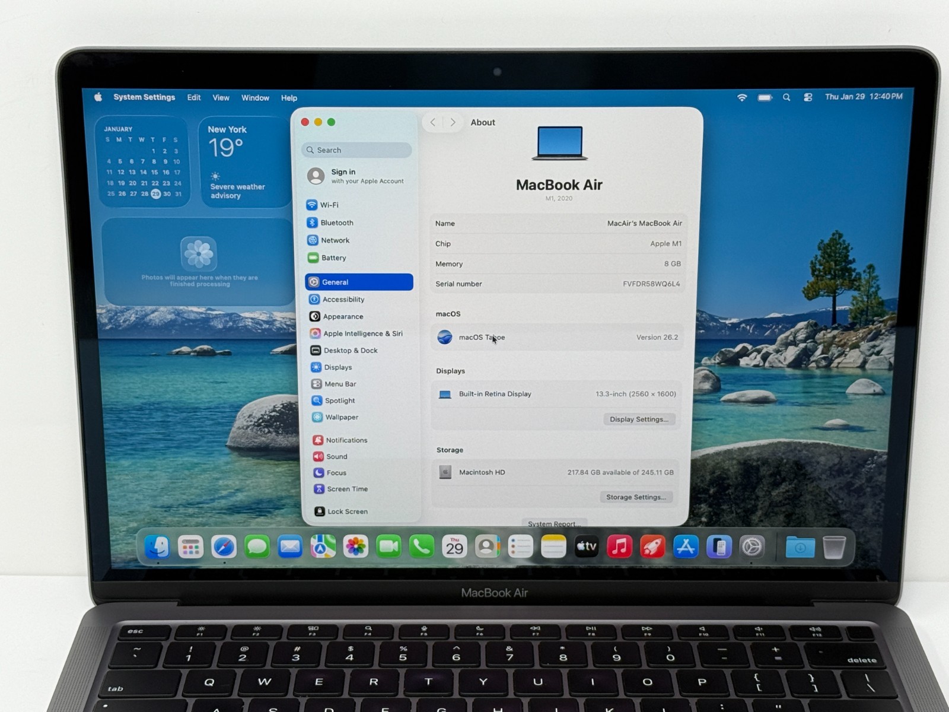Open the Mail app in the Dock
Image resolution: width=949 pixels, height=712 pixels.
pyautogui.click(x=290, y=547)
